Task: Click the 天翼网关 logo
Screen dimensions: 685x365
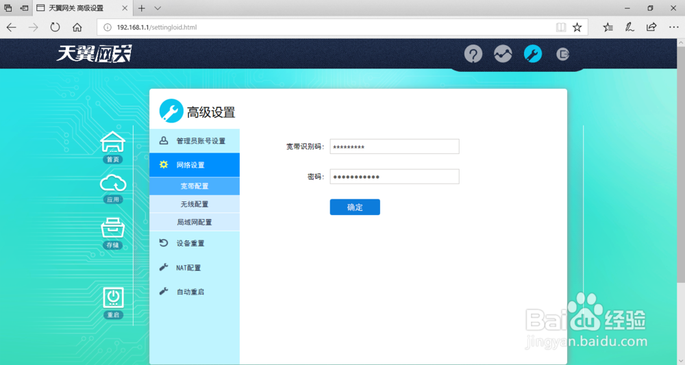Action: click(x=94, y=53)
